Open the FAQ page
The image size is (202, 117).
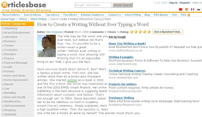tap(174, 15)
